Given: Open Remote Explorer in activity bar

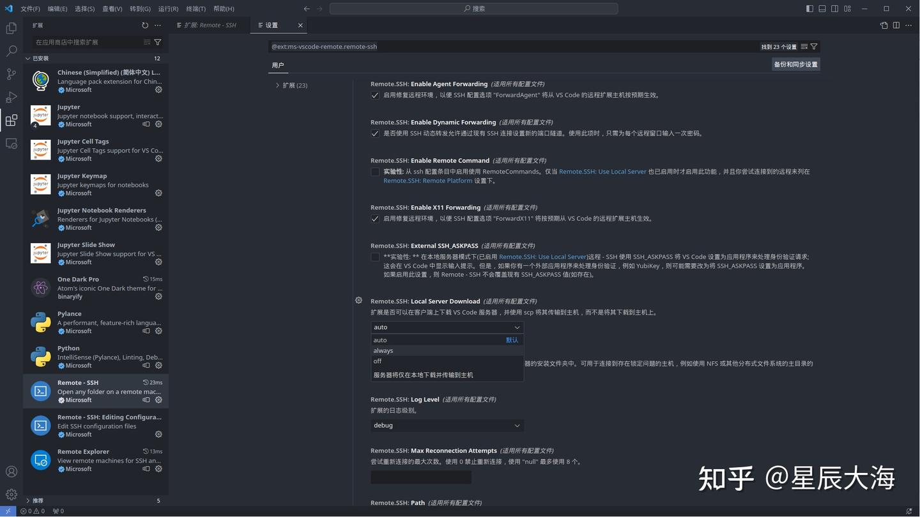Looking at the screenshot, I should (11, 144).
